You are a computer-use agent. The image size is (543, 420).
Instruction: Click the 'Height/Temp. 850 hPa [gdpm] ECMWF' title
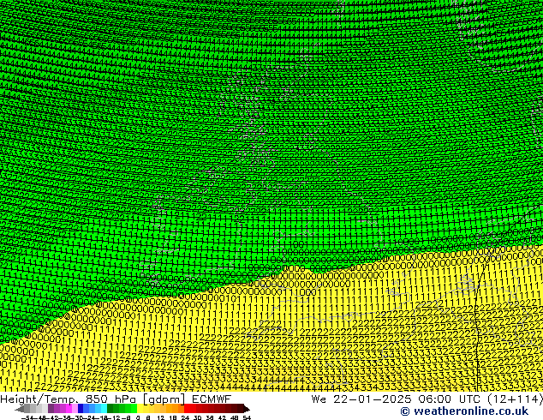116,399
